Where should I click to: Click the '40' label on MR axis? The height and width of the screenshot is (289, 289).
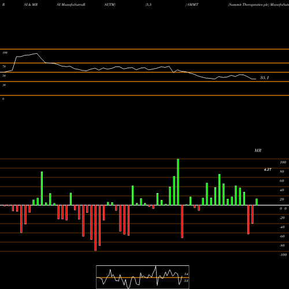tap(282, 190)
